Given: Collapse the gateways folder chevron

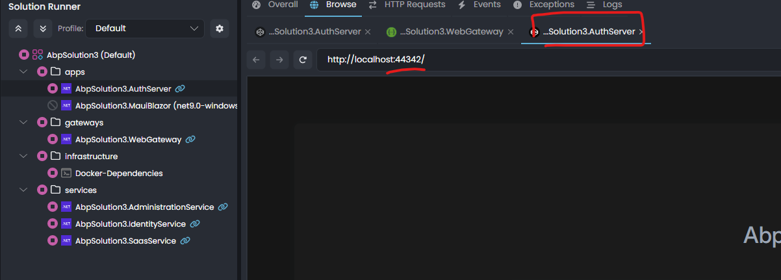Looking at the screenshot, I should tap(24, 122).
